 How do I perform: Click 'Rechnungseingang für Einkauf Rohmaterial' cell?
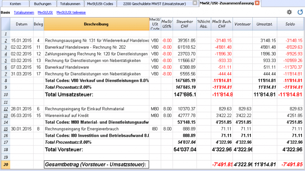96,109
